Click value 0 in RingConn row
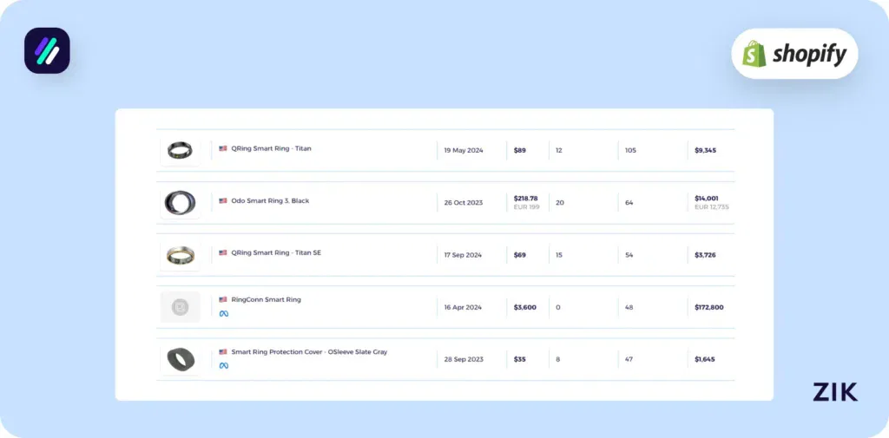889x438 pixels. click(x=558, y=307)
